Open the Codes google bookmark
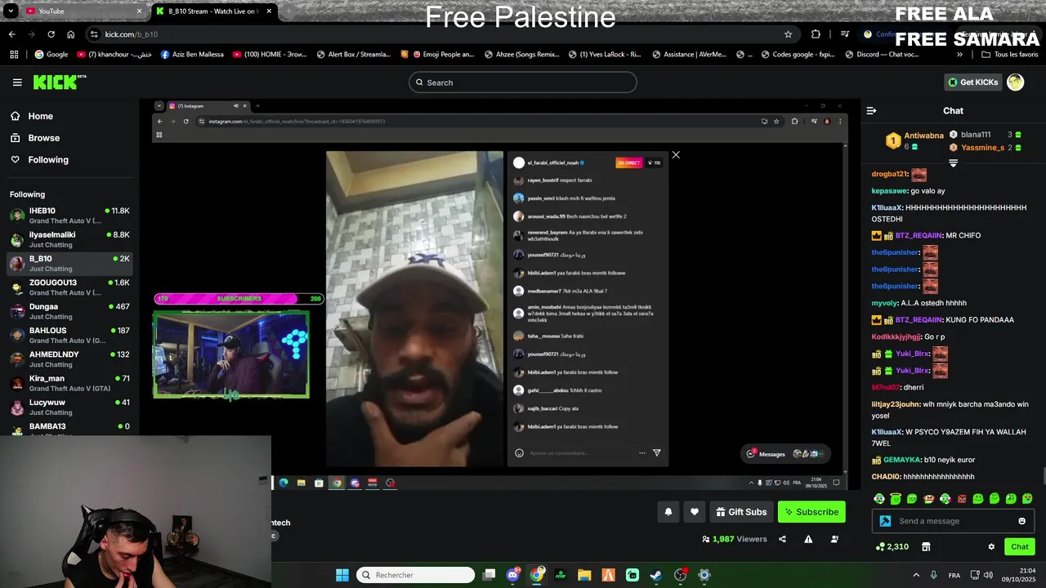The image size is (1046, 588). pos(798,55)
